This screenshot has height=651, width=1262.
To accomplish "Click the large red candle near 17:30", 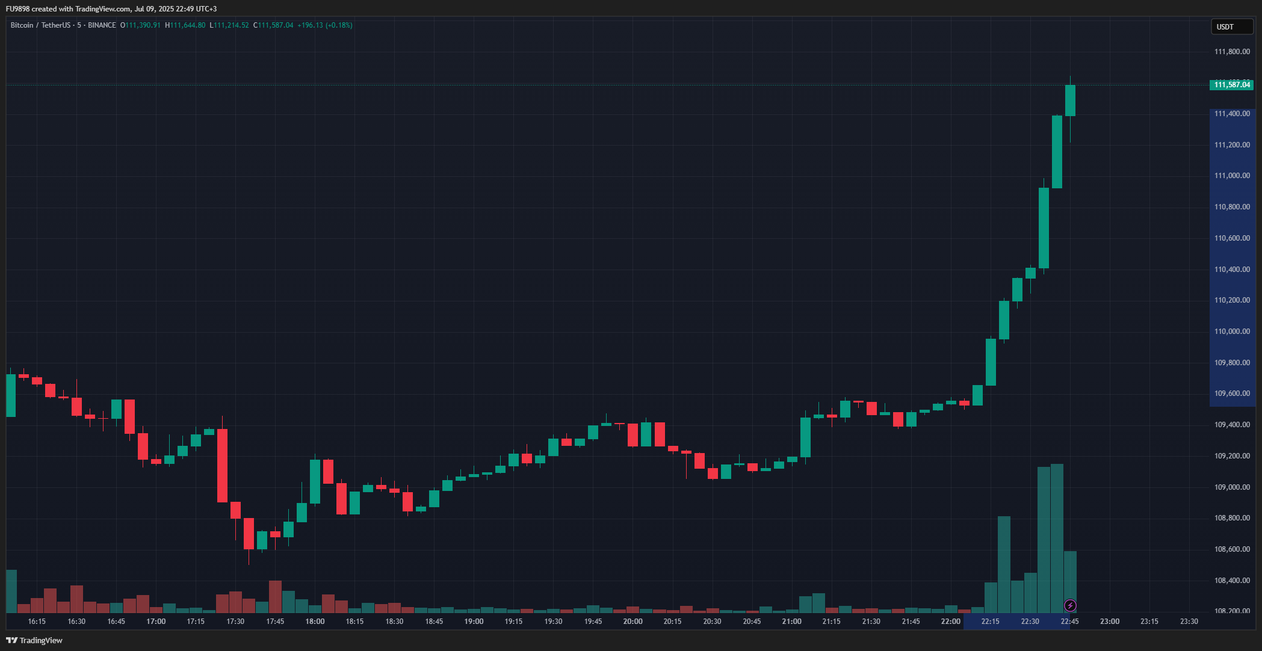I will [222, 465].
